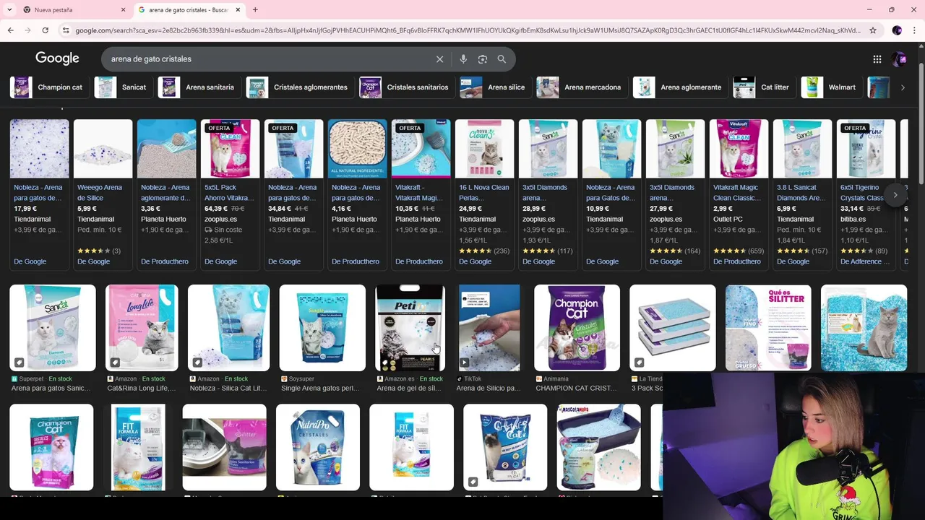925x520 pixels.
Task: Open blue crystals gray cat image
Action: [864, 328]
